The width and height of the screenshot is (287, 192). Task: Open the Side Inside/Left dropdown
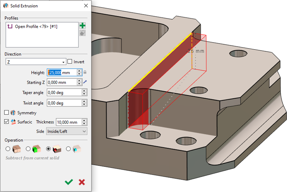(x=67, y=131)
